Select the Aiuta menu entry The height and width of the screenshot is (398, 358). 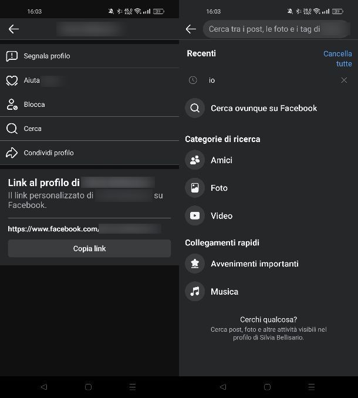tap(32, 80)
